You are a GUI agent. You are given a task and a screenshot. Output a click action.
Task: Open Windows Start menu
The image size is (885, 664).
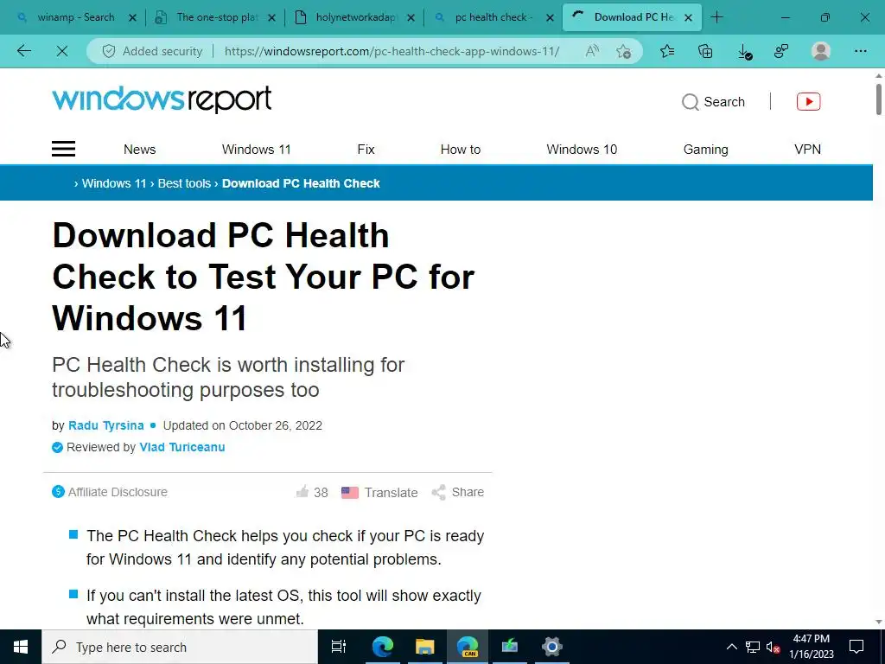[21, 647]
